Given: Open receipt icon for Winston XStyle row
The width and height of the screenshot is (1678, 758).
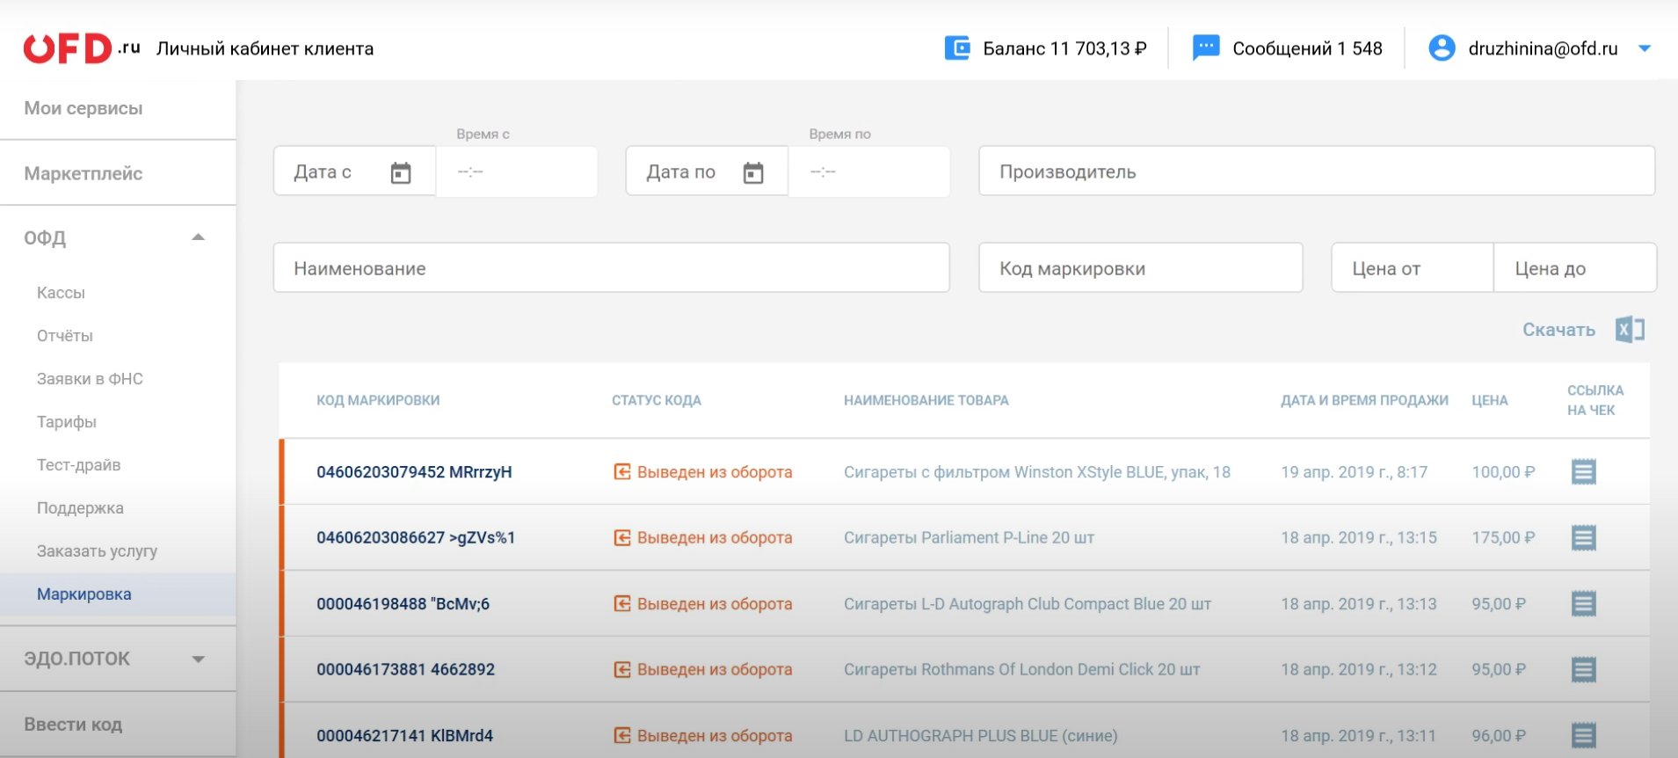Looking at the screenshot, I should tap(1583, 472).
